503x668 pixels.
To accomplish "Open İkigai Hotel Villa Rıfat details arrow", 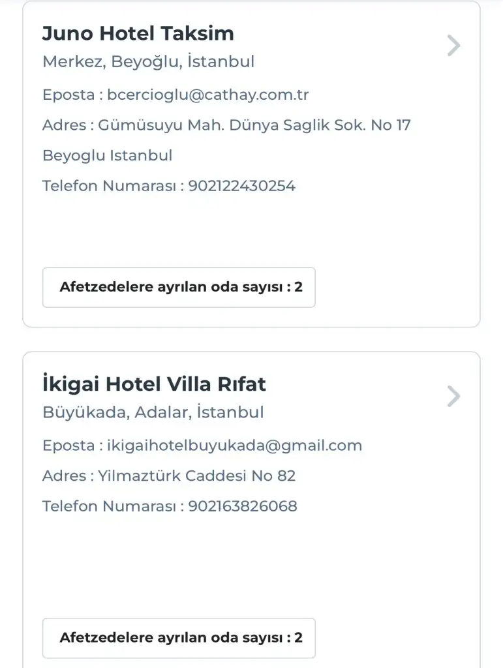I will [x=453, y=397].
